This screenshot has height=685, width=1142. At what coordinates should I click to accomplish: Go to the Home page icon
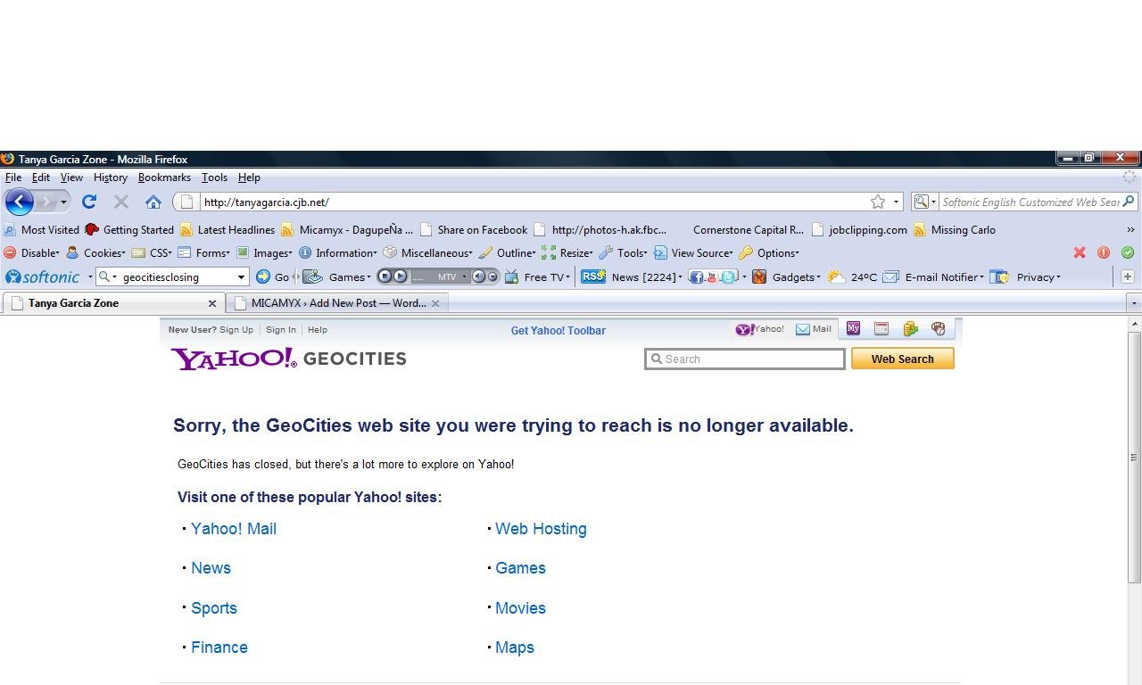pyautogui.click(x=153, y=202)
